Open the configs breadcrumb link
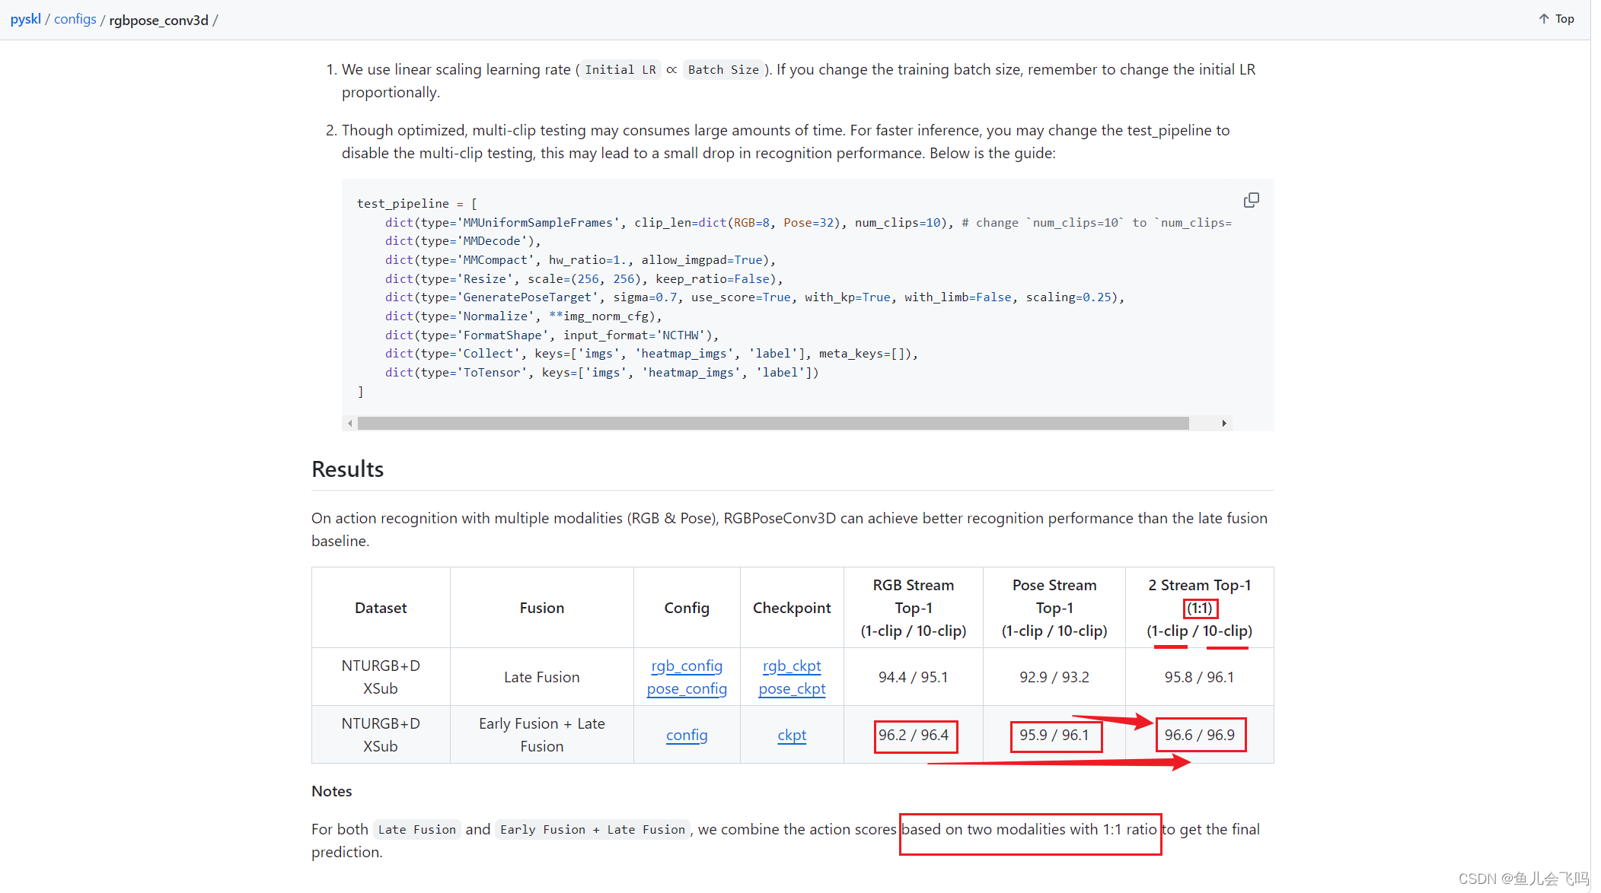This screenshot has height=893, width=1601. click(x=75, y=19)
